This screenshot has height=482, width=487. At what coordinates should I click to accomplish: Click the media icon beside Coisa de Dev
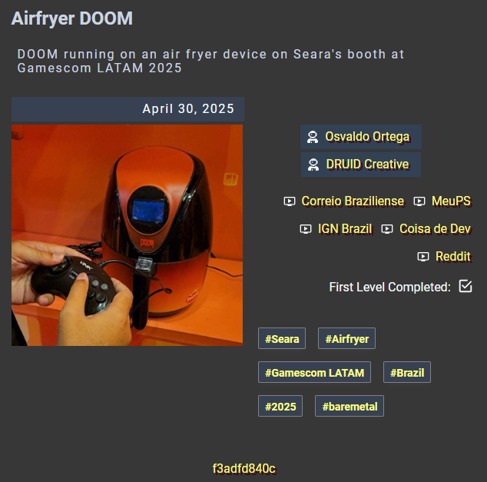coord(387,229)
